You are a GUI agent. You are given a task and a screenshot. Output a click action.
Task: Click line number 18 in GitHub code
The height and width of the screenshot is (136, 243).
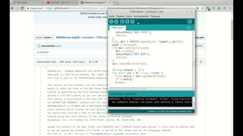40,127
